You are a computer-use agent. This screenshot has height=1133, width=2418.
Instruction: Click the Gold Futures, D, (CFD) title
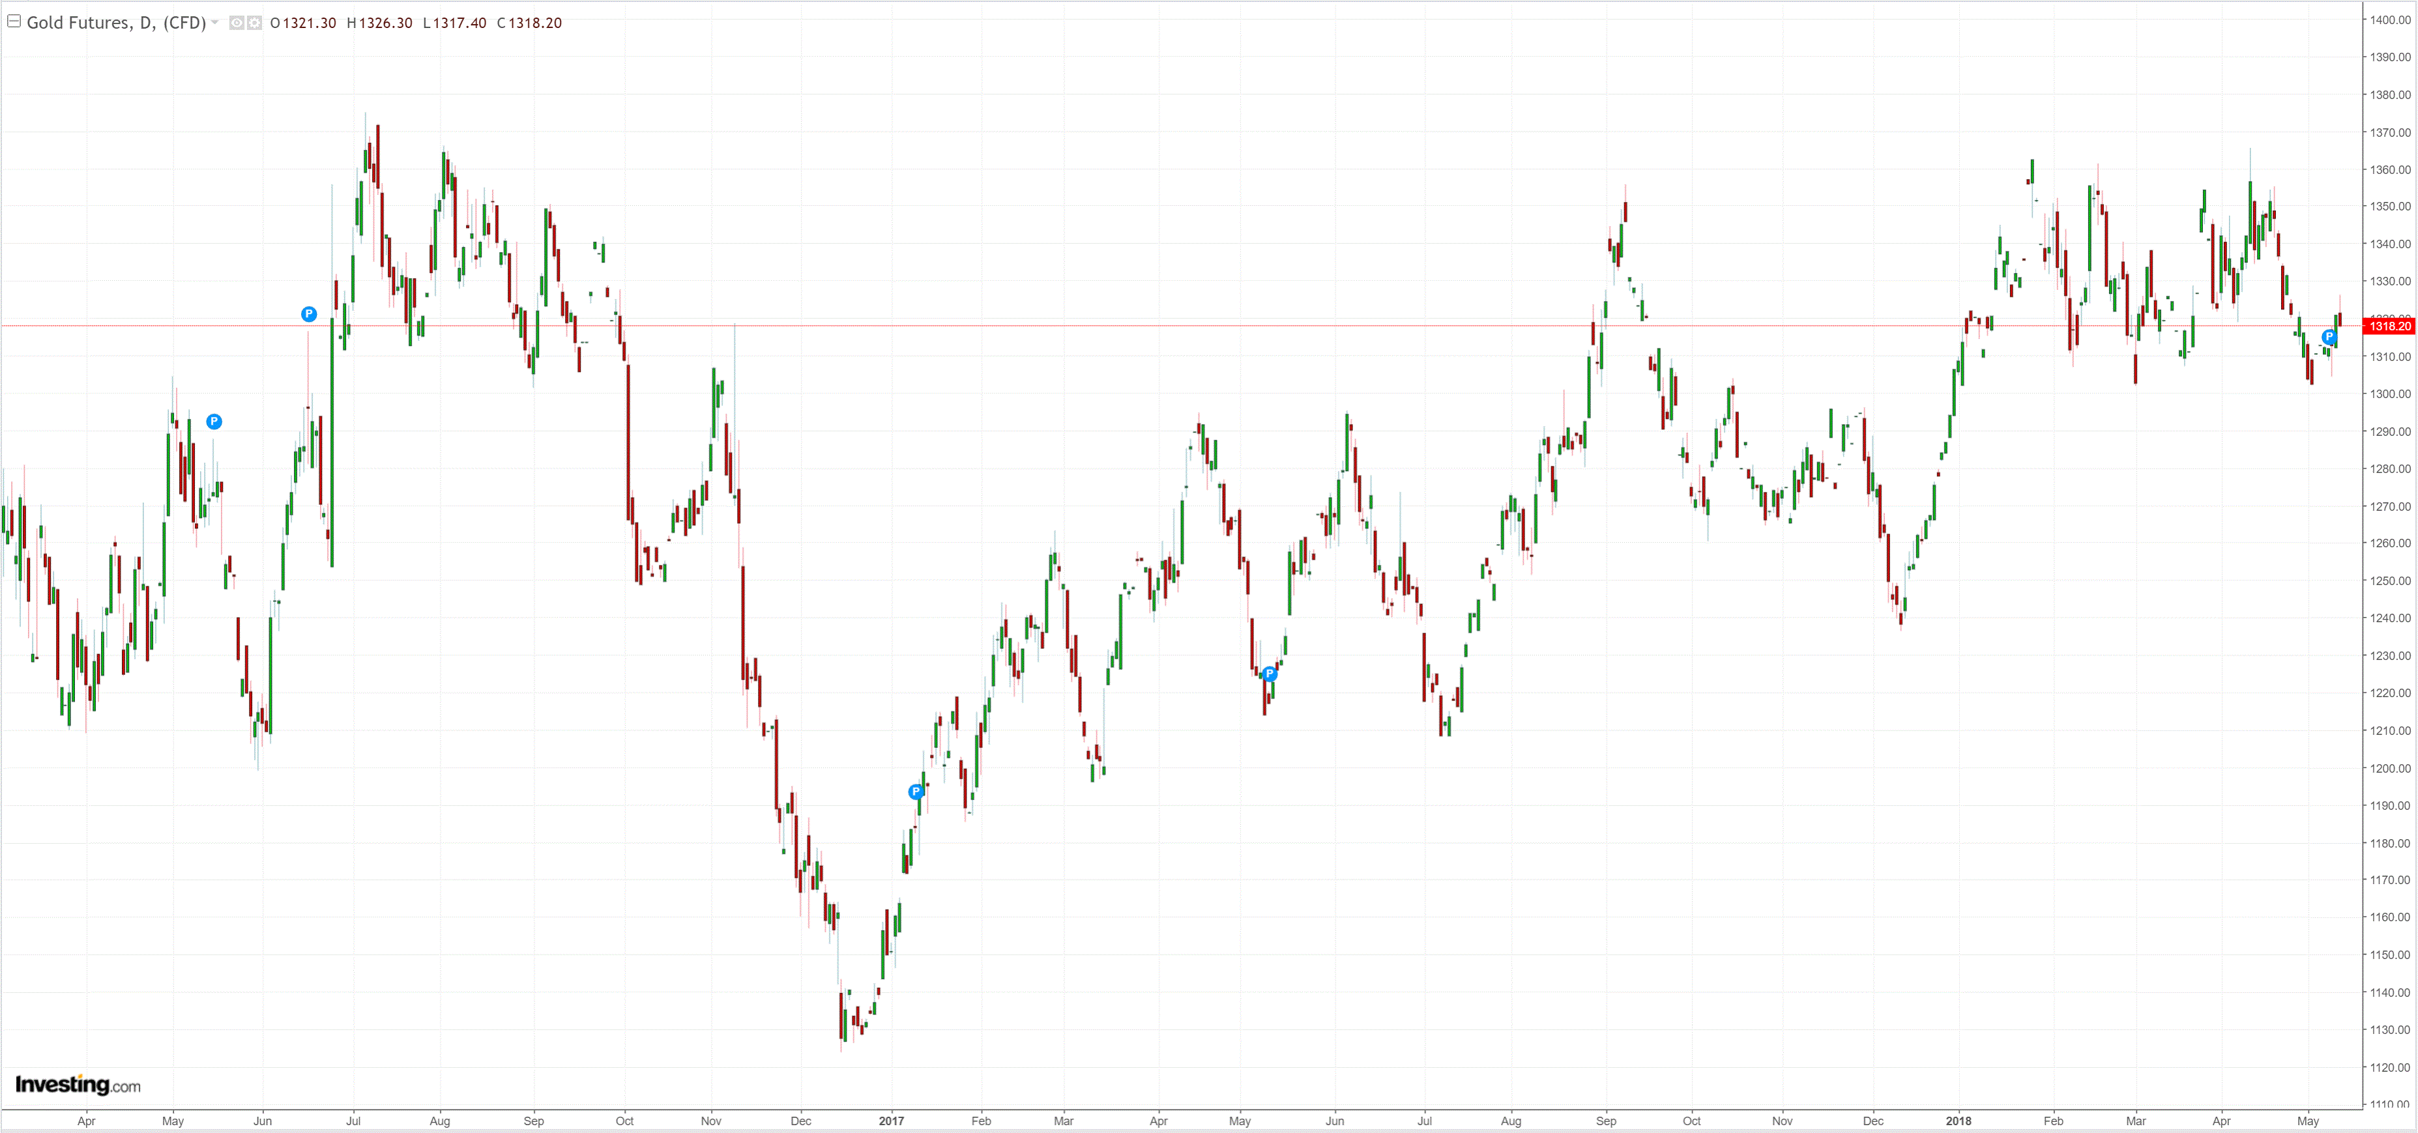pyautogui.click(x=115, y=23)
